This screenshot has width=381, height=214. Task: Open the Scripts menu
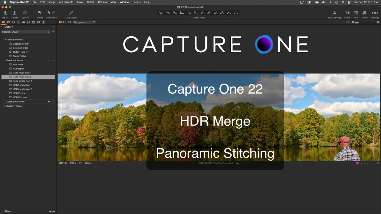click(x=137, y=2)
